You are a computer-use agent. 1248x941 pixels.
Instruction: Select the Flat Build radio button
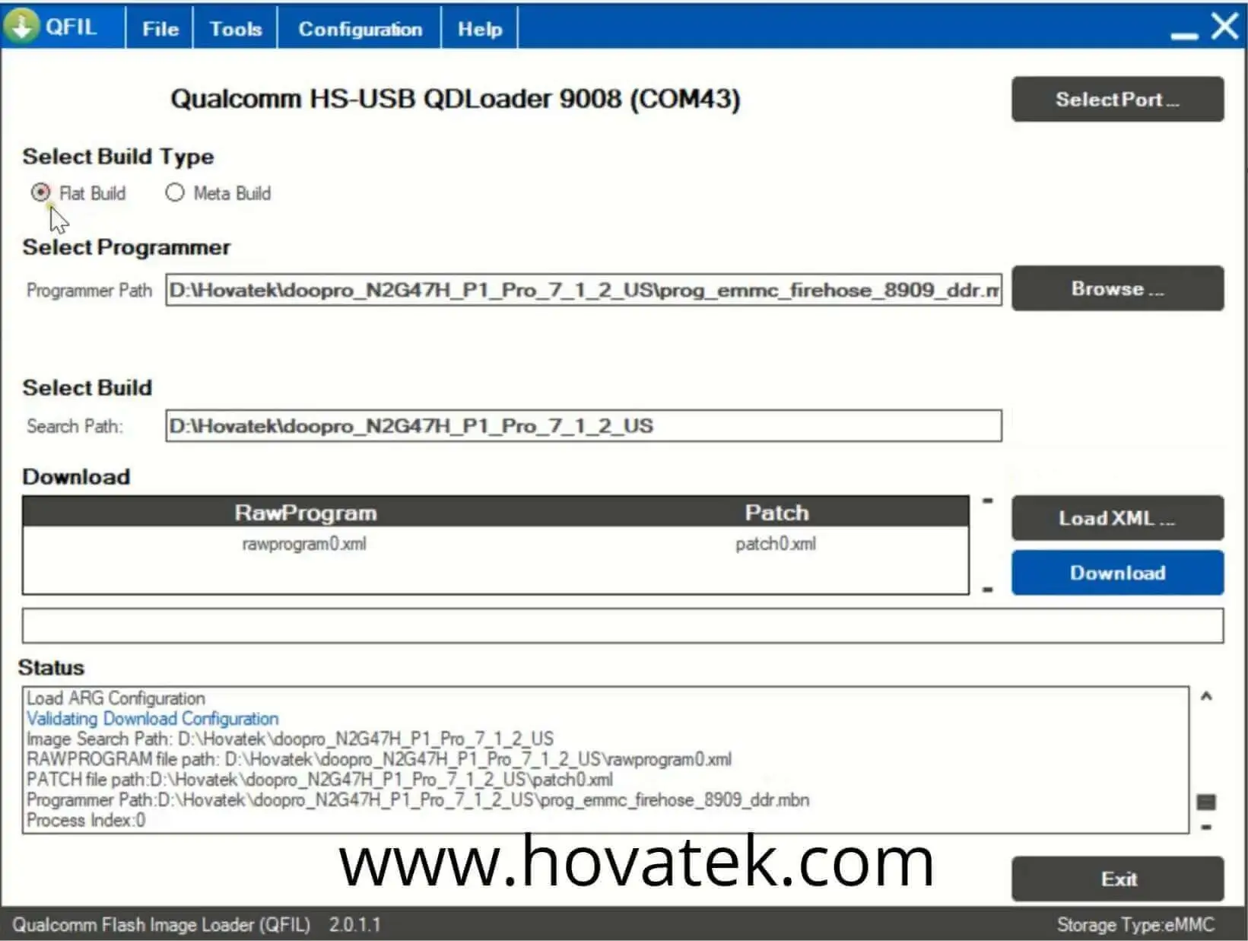pyautogui.click(x=41, y=192)
